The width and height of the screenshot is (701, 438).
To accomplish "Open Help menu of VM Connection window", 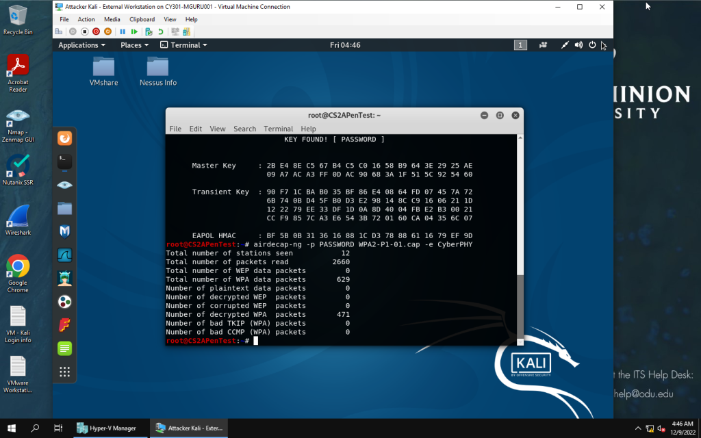I will [192, 19].
